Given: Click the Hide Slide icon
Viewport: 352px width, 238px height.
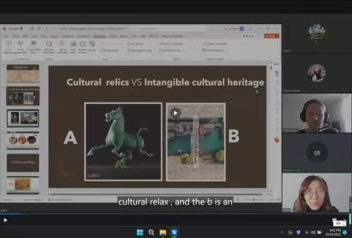Looking at the screenshot, I should pos(73,47).
